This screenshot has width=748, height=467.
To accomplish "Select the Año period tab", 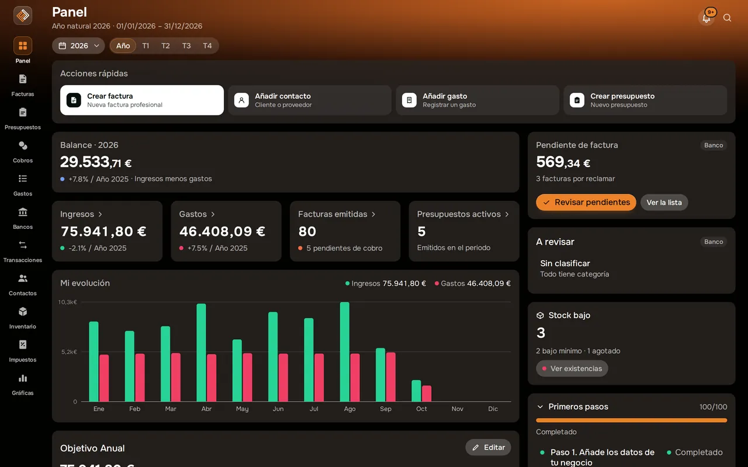I will tap(123, 46).
